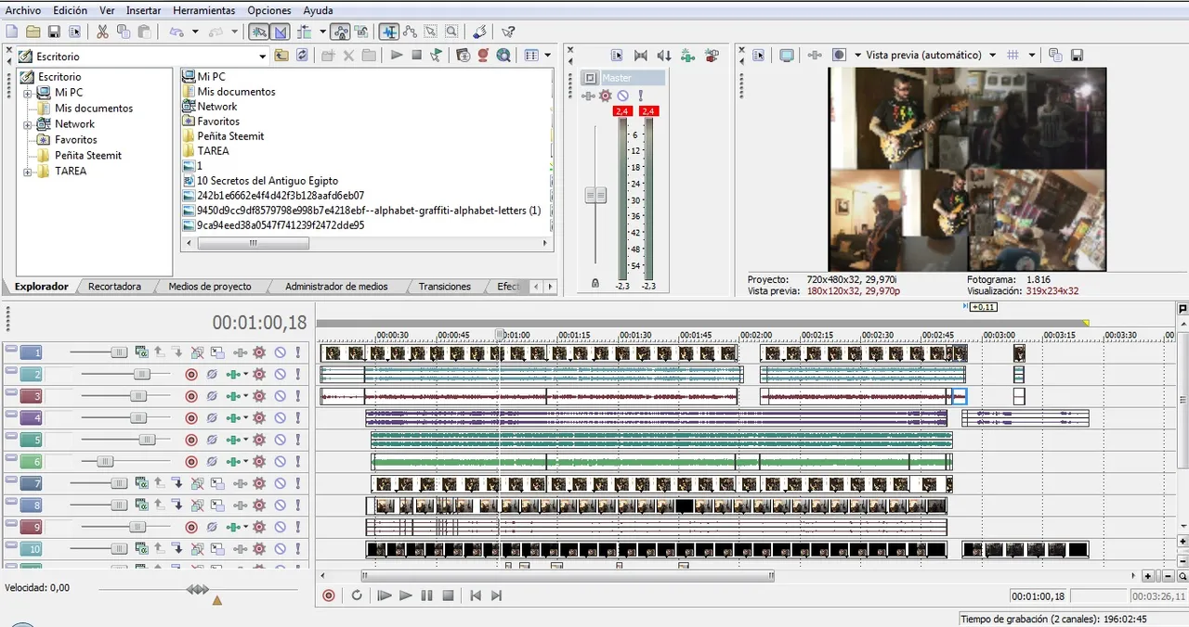Select the Zoom magnifier edit tool
The height and width of the screenshot is (627, 1189).
451,32
